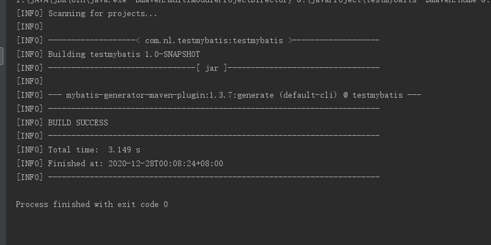The width and height of the screenshot is (491, 245).
Task: Click the dashed separator line above 'BUILD SUCCESS'
Action: click(214, 109)
